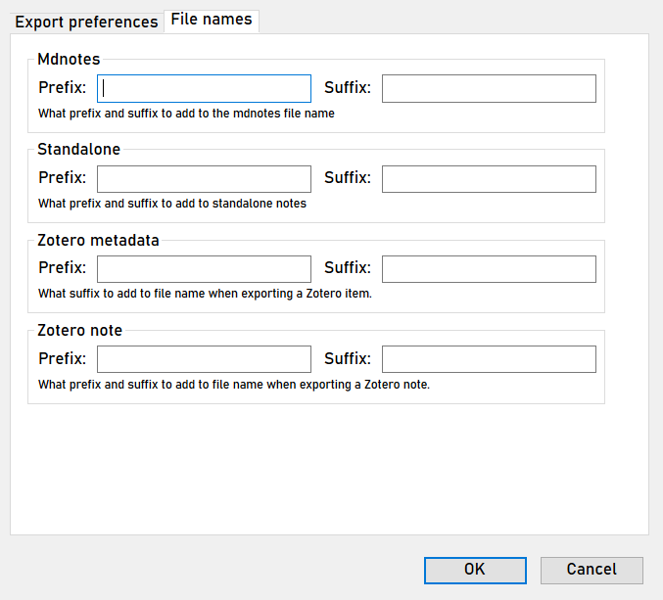This screenshot has width=663, height=600.
Task: Click the Zotero item export description text
Action: point(205,294)
